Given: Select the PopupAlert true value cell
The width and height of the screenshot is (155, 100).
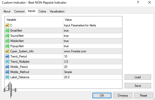Looking at the screenshot, I should click(92, 46).
